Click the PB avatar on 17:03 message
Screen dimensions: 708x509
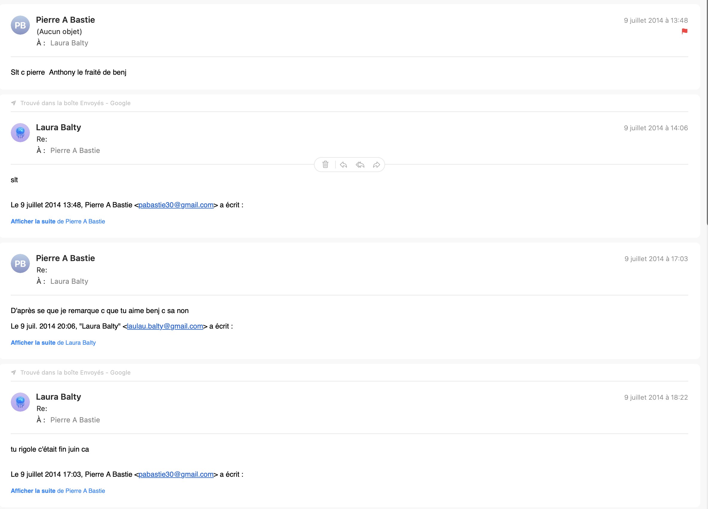point(20,263)
